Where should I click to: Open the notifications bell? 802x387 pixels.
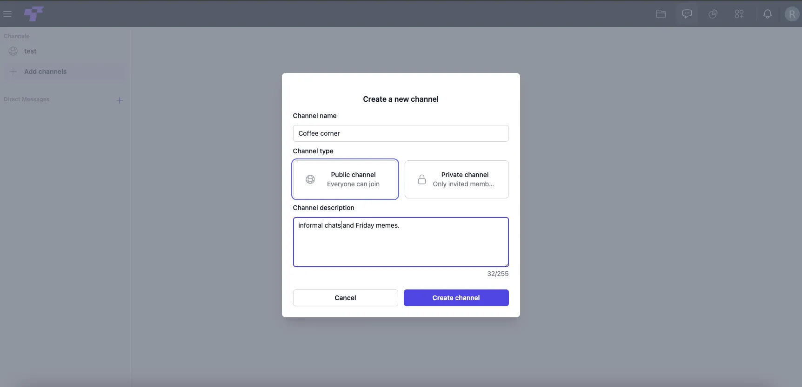pos(768,14)
